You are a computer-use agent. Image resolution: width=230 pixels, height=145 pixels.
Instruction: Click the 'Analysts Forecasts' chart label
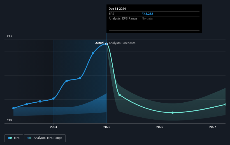click(x=122, y=43)
